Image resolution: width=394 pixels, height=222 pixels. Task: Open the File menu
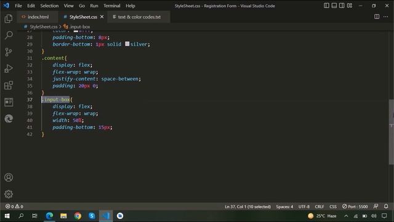point(18,6)
